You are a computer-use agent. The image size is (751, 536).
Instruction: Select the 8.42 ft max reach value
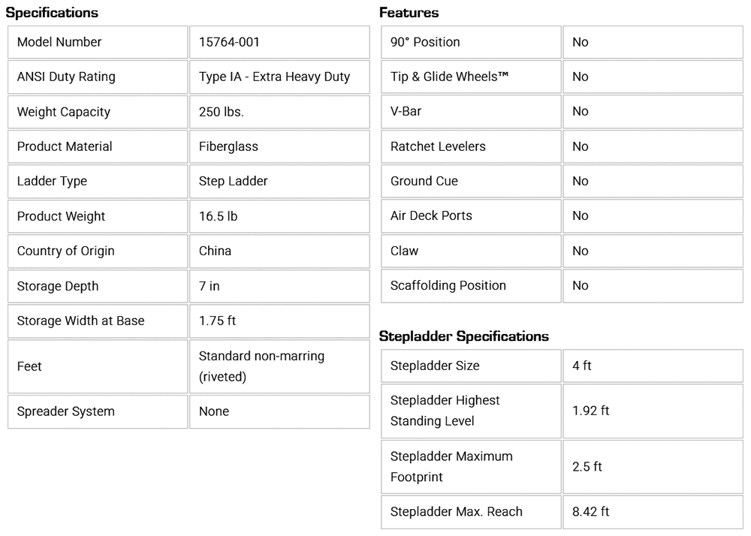[590, 512]
